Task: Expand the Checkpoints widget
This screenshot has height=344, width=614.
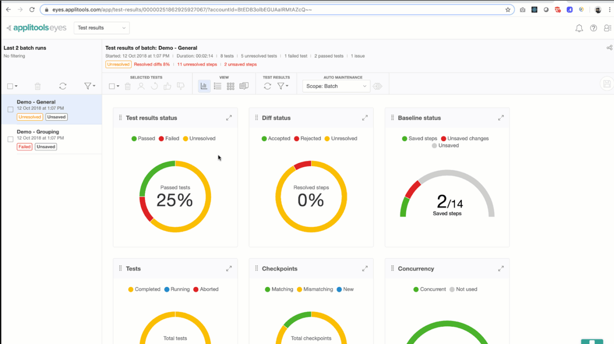Action: click(365, 269)
